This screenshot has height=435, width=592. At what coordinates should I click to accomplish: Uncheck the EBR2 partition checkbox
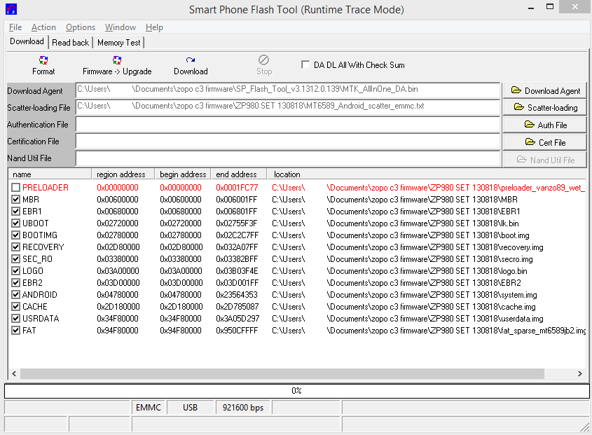[15, 282]
